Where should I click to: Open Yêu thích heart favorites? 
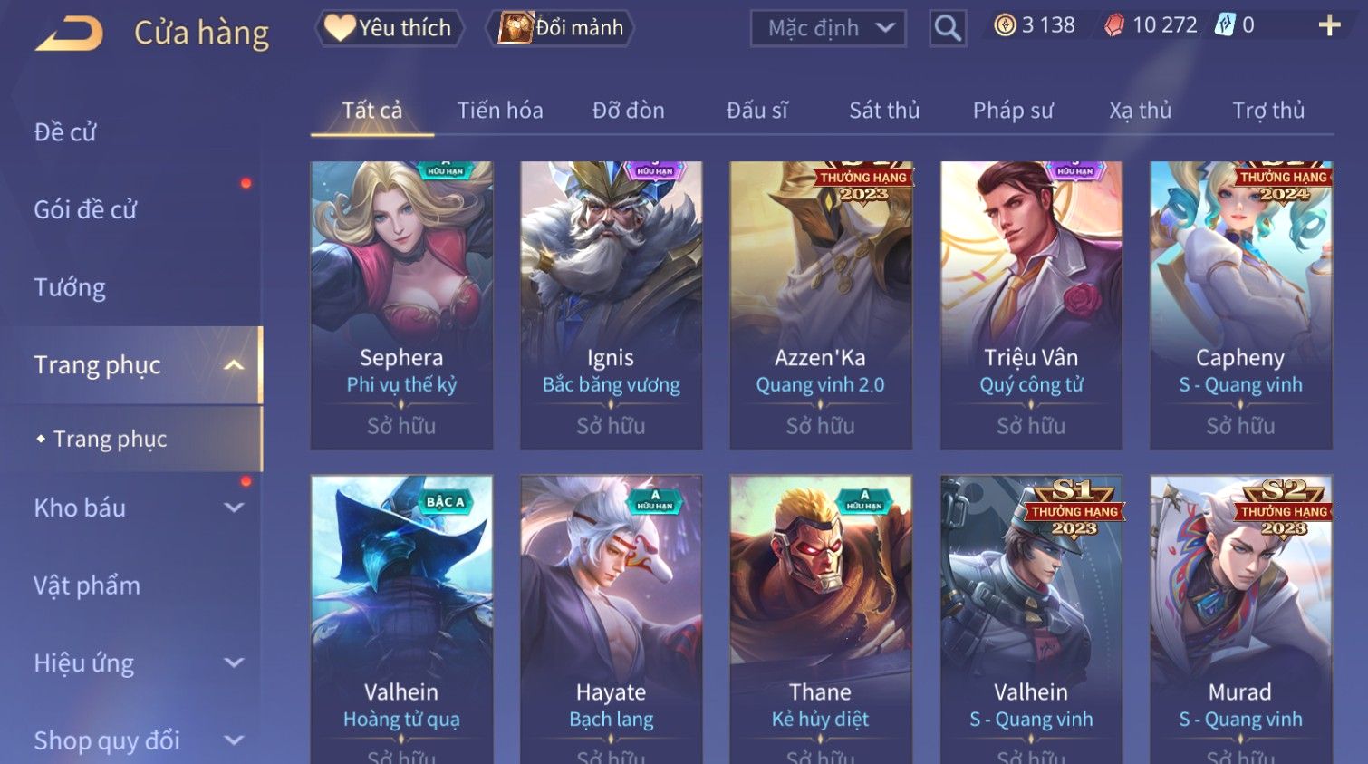[389, 28]
